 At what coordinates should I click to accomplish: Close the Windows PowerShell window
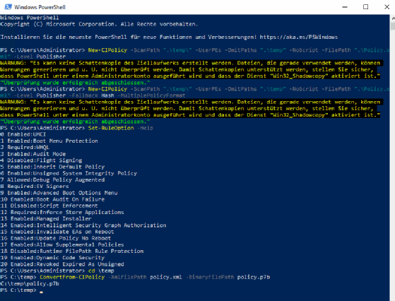387,7
